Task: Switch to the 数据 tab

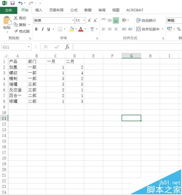Action: 88,10
